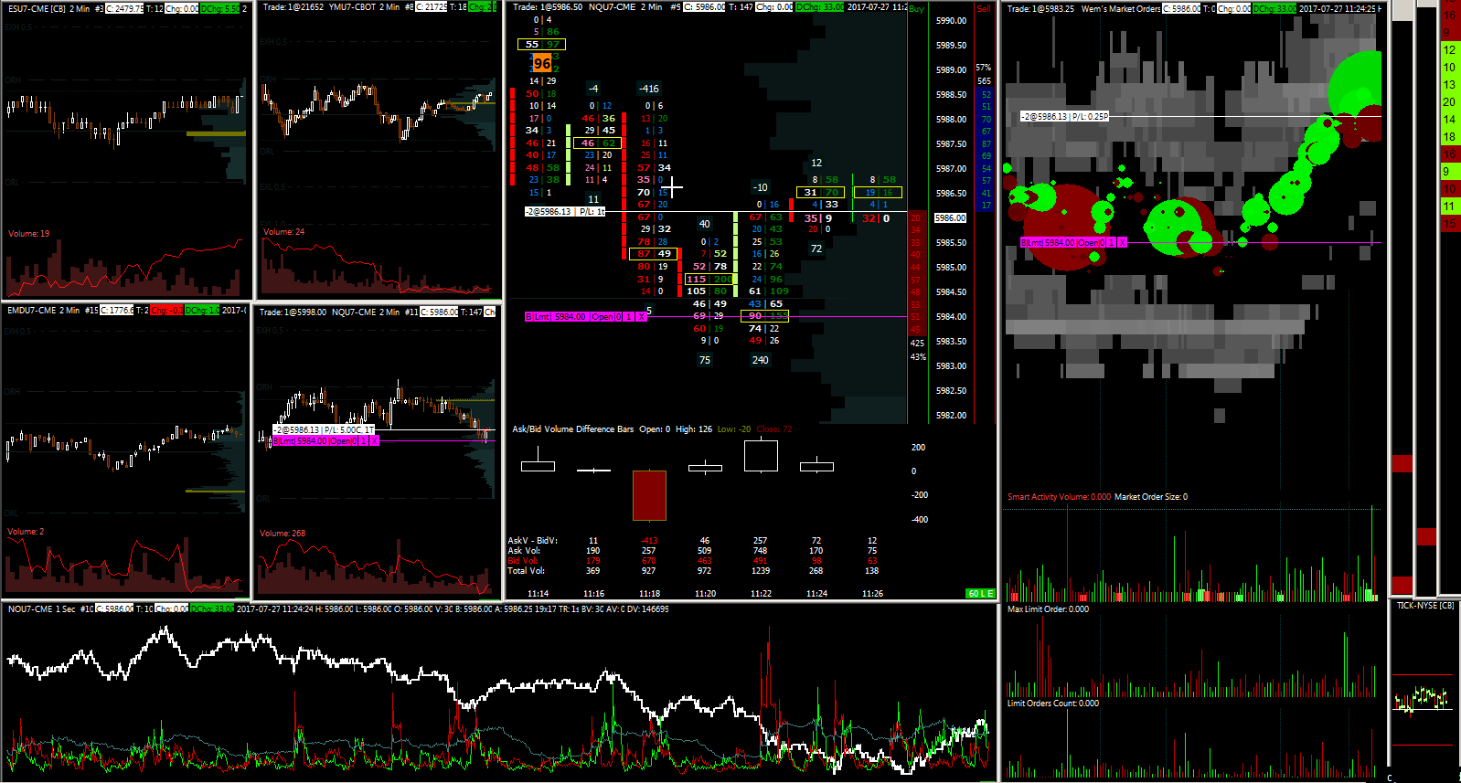This screenshot has width=1461, height=783.
Task: Click the green 60 L E status indicator
Action: 980,594
